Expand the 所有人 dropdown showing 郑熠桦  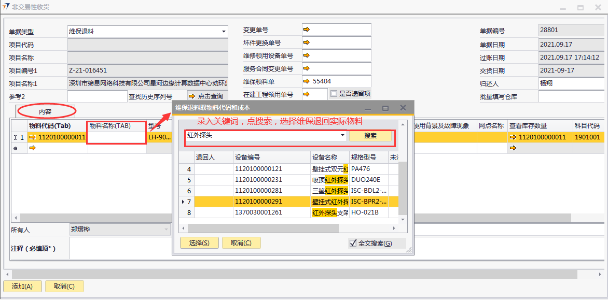(167, 229)
